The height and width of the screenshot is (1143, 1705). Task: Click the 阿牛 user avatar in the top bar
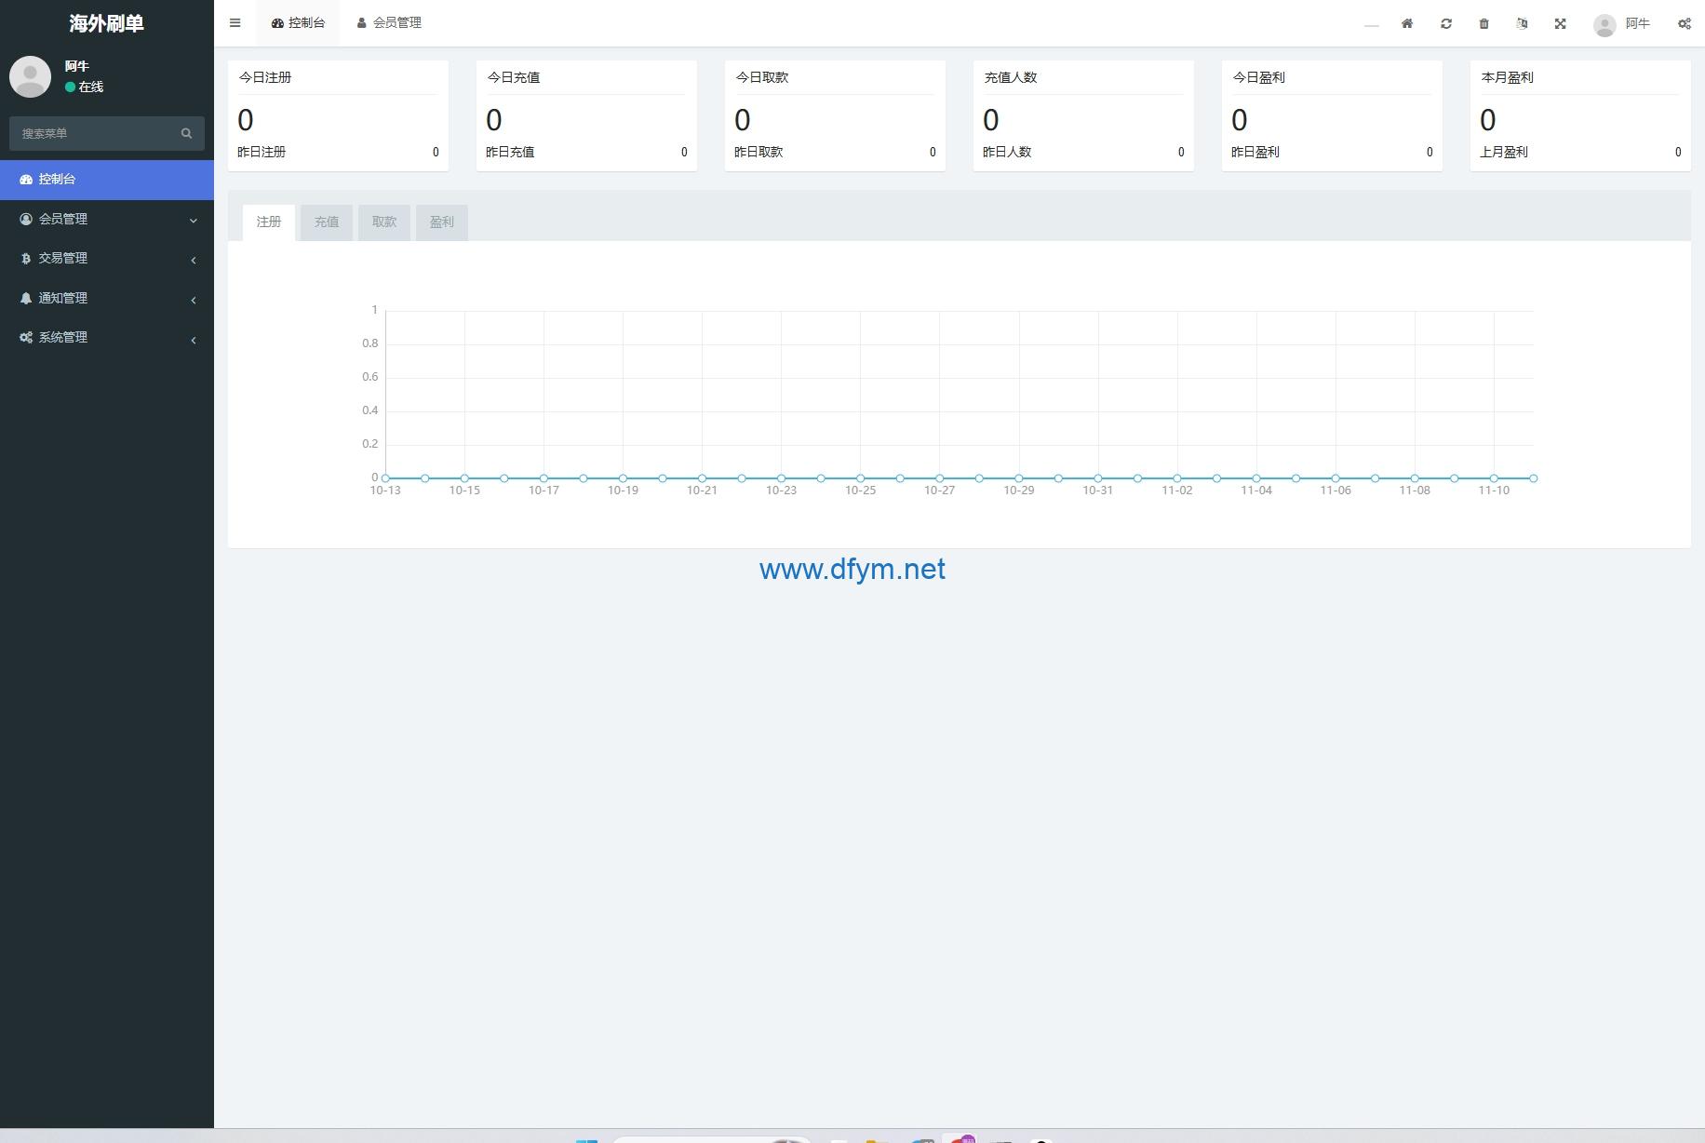[1604, 25]
